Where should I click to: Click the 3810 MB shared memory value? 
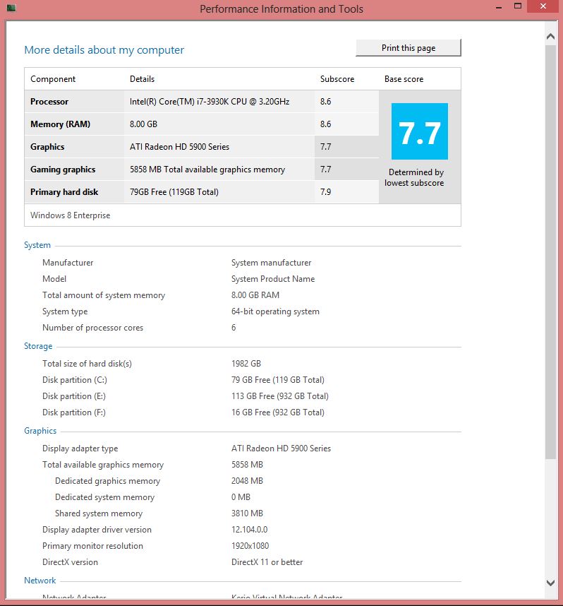coord(247,513)
